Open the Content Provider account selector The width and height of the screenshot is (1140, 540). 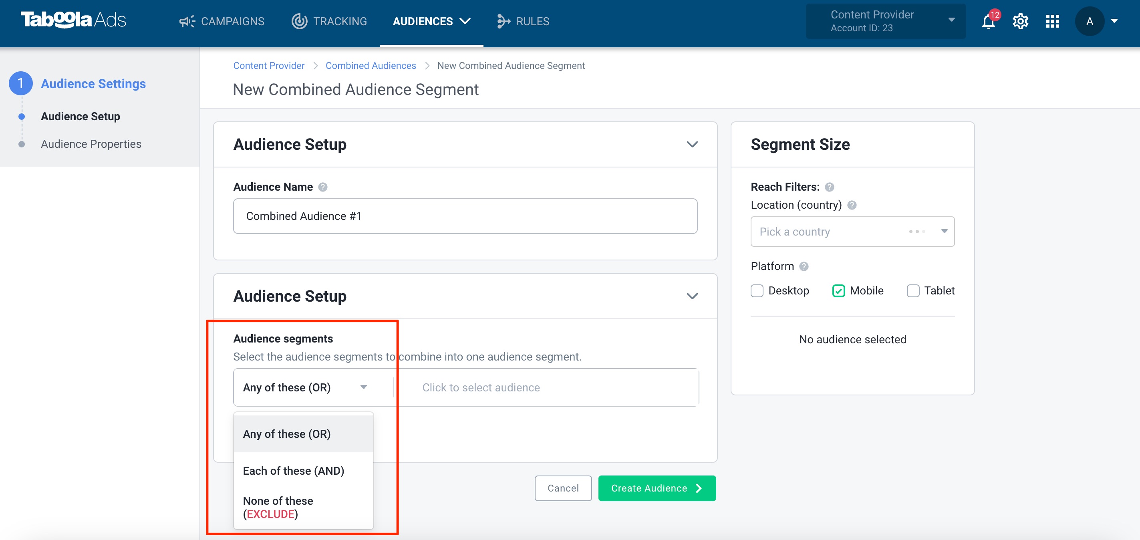[x=886, y=21]
